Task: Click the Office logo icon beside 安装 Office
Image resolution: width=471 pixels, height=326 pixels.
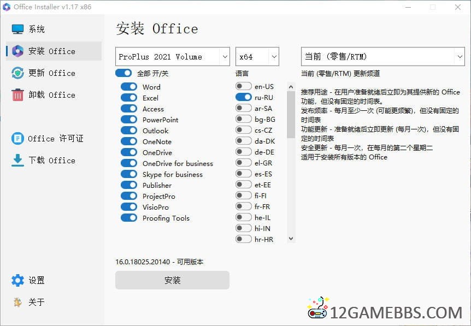Action: coord(17,51)
